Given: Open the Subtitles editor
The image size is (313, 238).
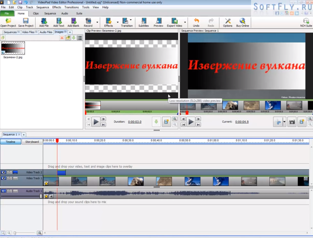Looking at the screenshot, I should tap(143, 22).
